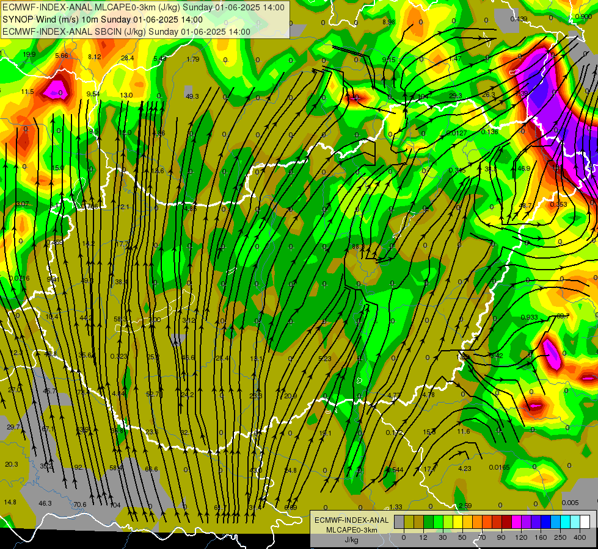
Task: Click the map value 9.15
Action: [388, 59]
